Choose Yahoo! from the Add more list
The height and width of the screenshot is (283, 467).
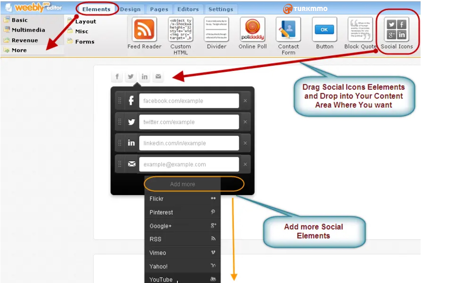[183, 266]
